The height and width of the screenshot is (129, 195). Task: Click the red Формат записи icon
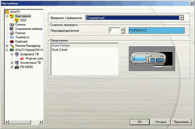coord(22,58)
